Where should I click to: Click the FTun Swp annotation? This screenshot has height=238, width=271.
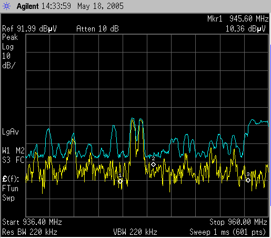[x=10, y=193]
